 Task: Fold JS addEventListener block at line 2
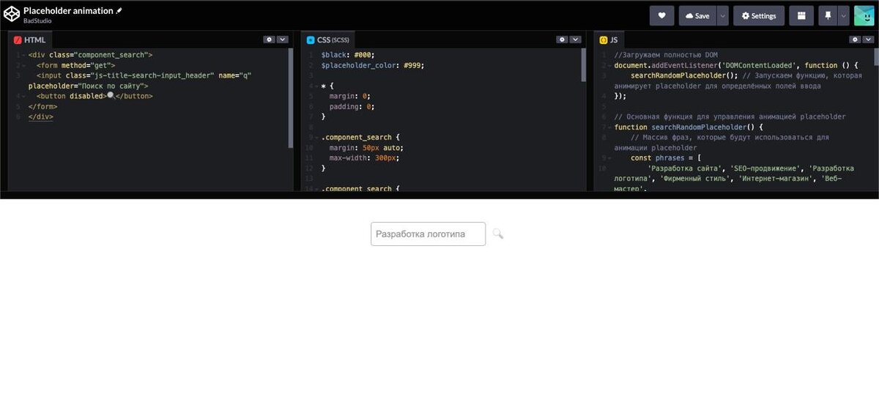click(x=608, y=65)
